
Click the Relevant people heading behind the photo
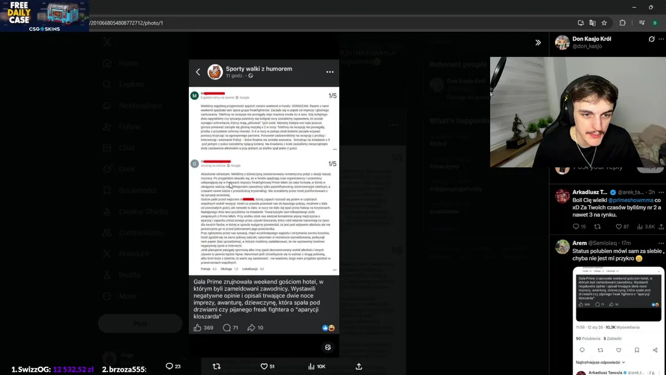coord(458,65)
